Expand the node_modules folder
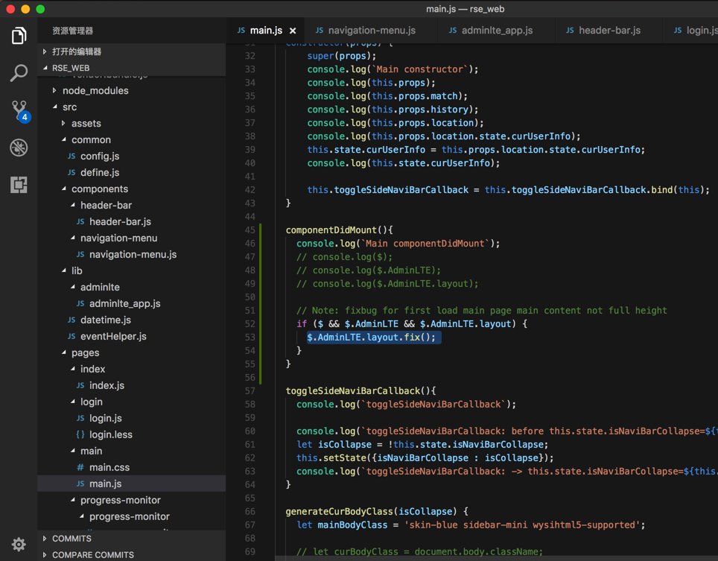The height and width of the screenshot is (561, 718). [95, 90]
